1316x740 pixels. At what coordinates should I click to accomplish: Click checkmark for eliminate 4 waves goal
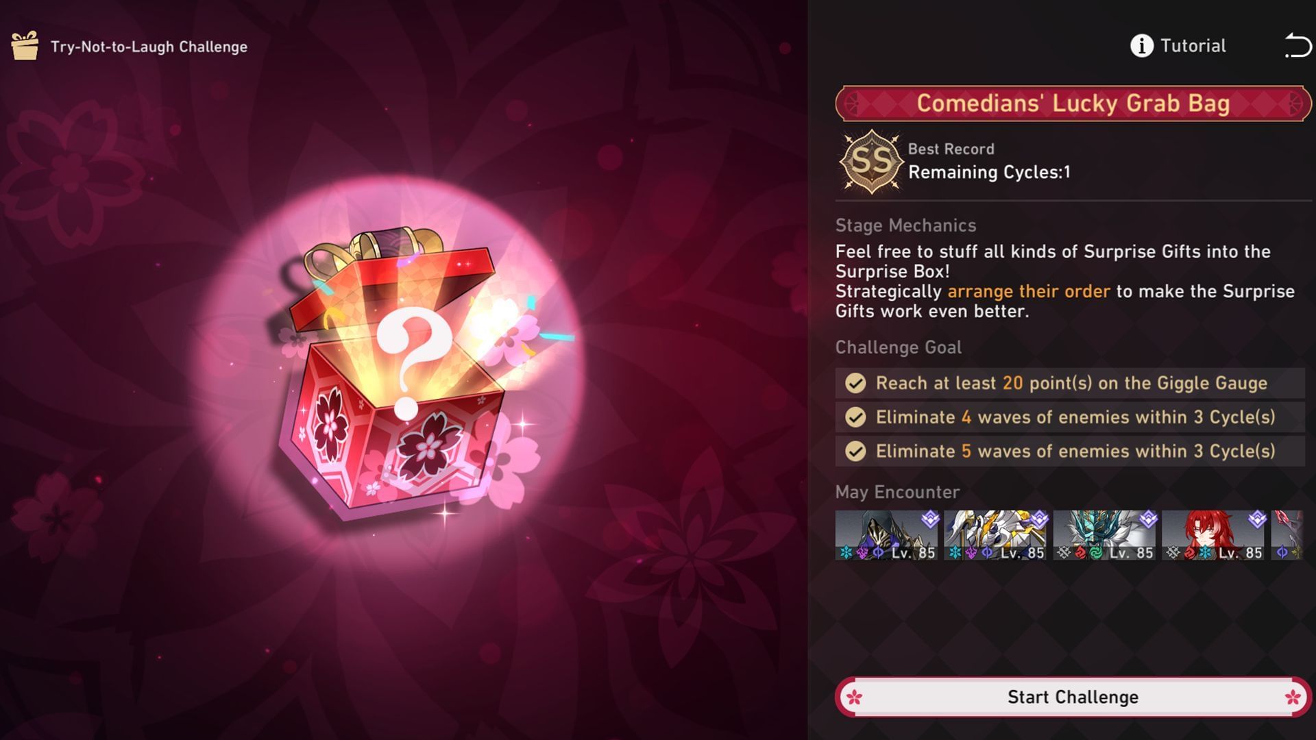pyautogui.click(x=855, y=417)
